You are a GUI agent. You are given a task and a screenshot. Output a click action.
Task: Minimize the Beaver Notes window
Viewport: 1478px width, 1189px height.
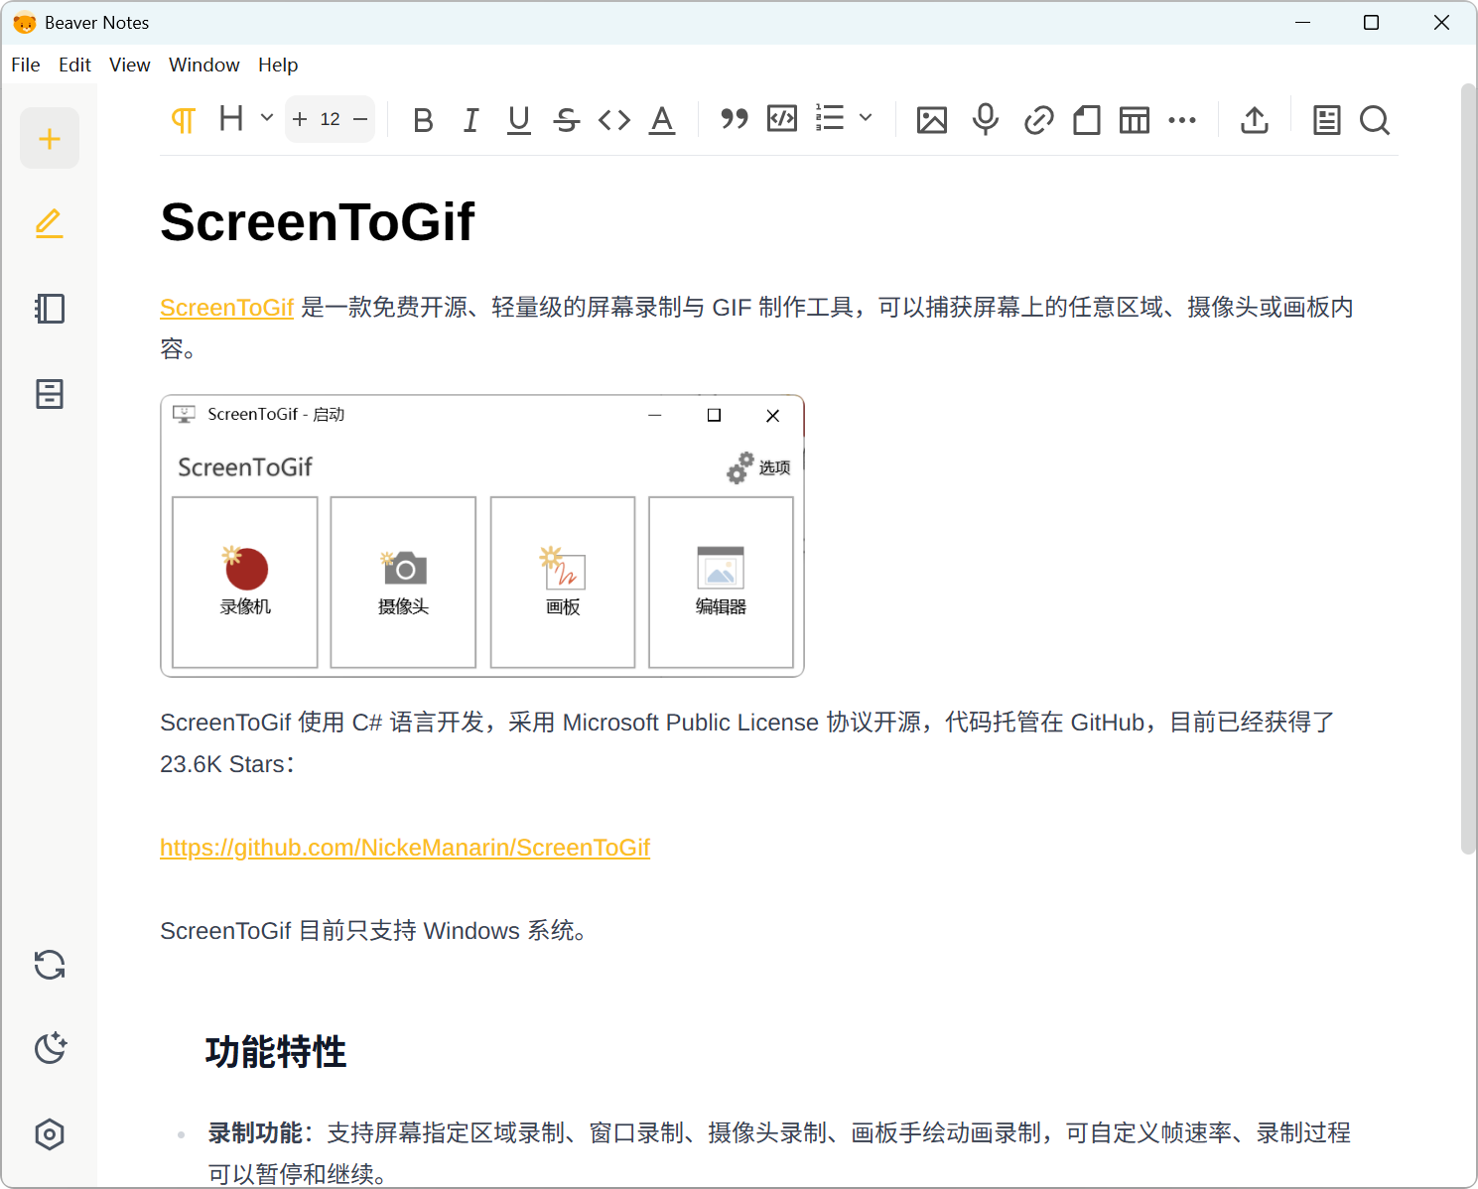coord(1303,22)
